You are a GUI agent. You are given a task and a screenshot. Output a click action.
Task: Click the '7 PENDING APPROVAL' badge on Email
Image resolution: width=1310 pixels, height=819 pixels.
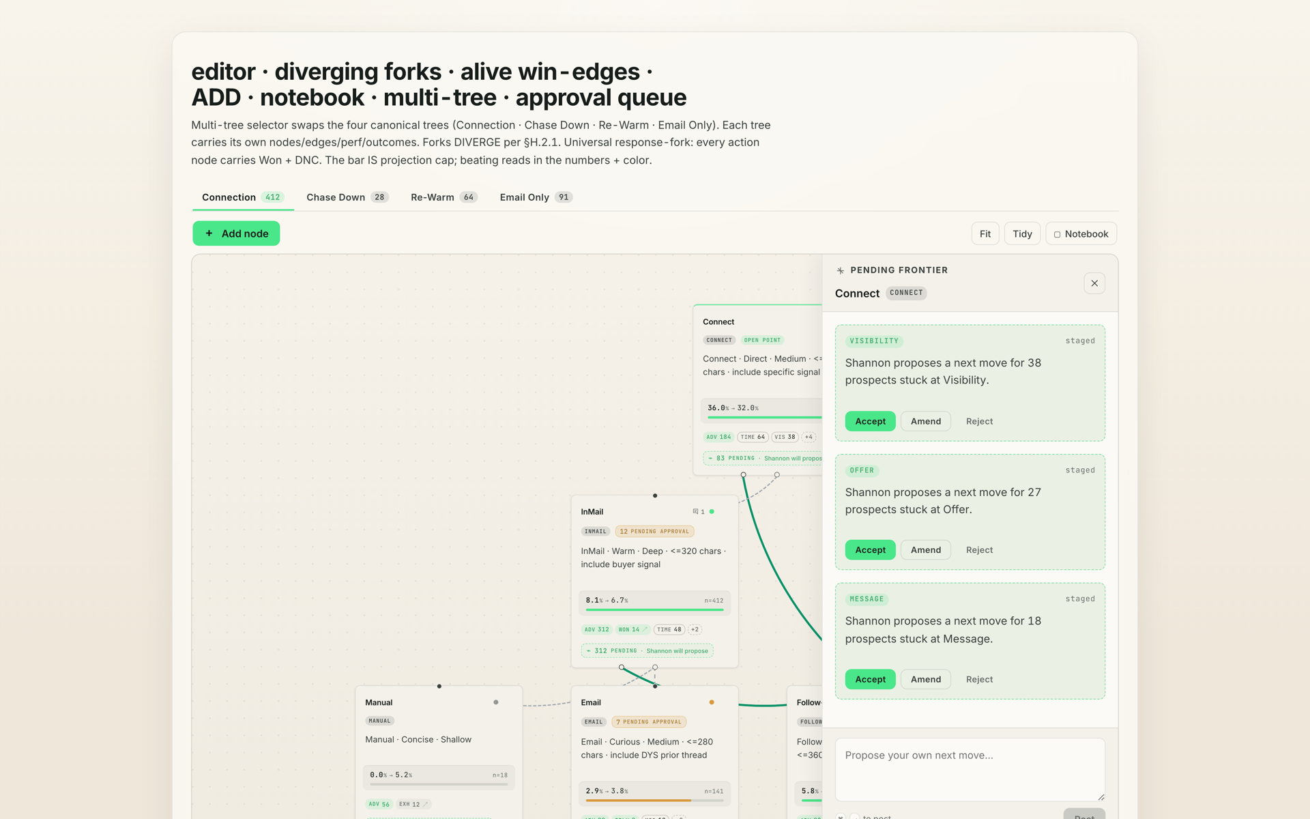pyautogui.click(x=649, y=721)
